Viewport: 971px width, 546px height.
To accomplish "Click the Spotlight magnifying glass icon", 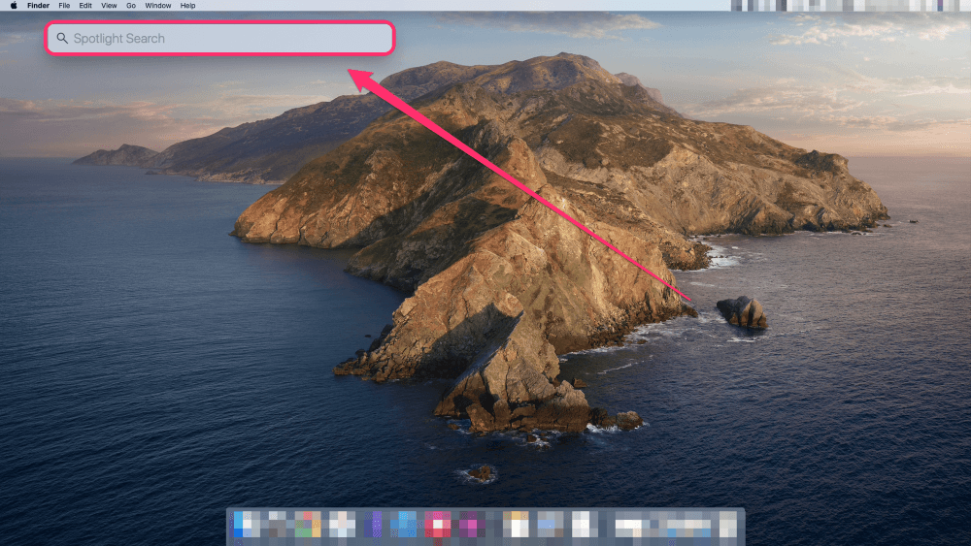I will [x=62, y=39].
